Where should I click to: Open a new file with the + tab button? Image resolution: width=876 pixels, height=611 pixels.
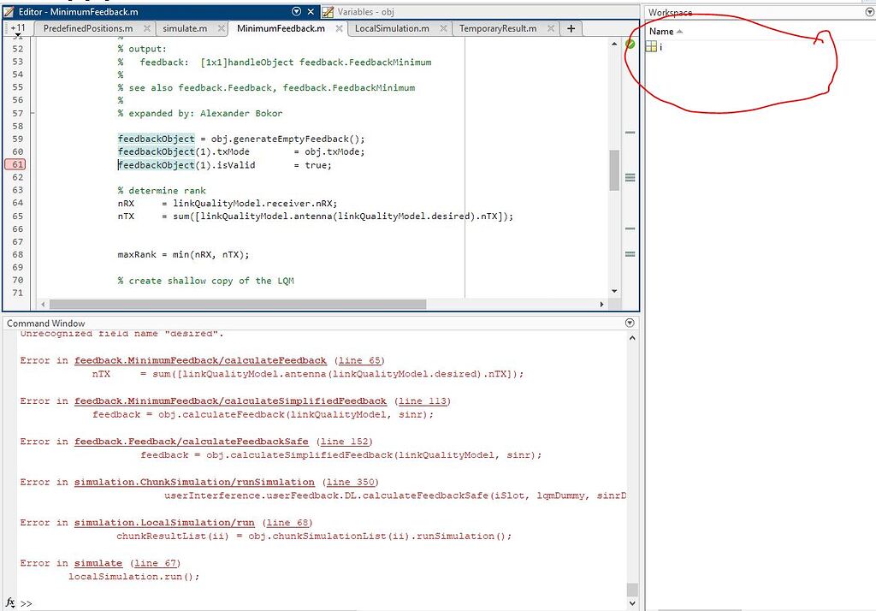pyautogui.click(x=571, y=28)
